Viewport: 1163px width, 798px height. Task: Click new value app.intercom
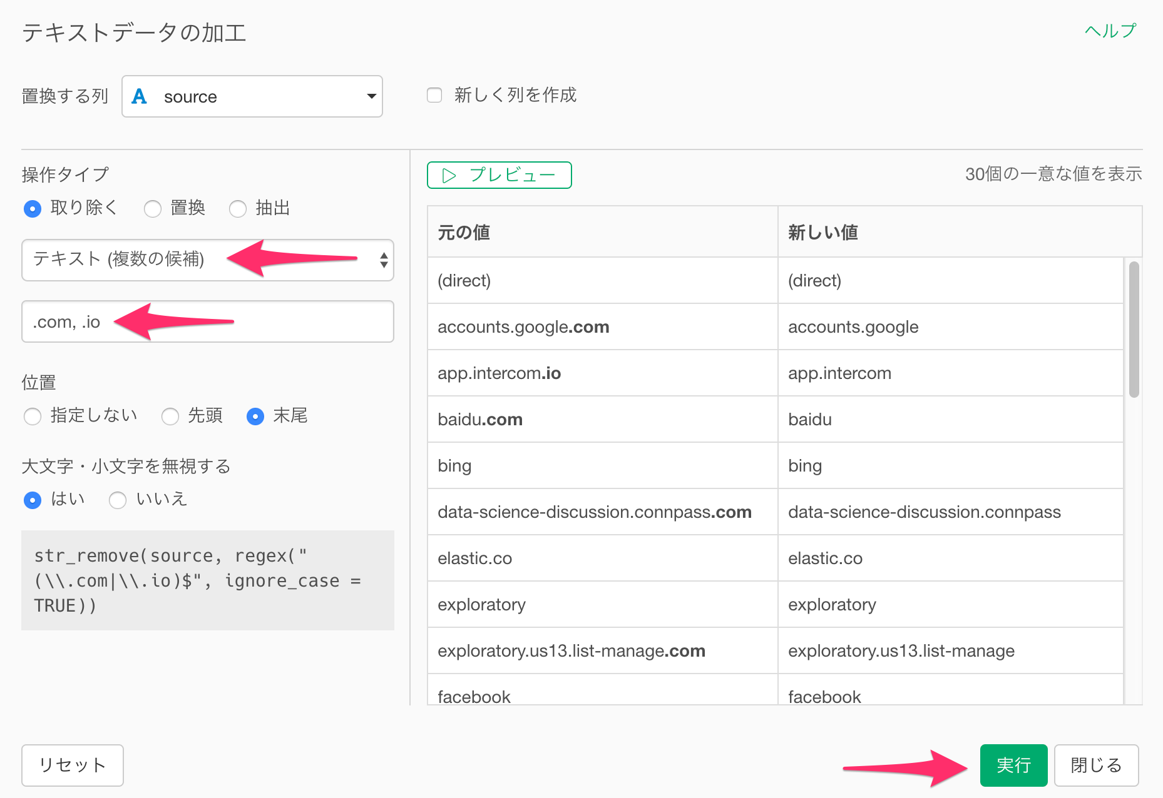[x=839, y=373]
